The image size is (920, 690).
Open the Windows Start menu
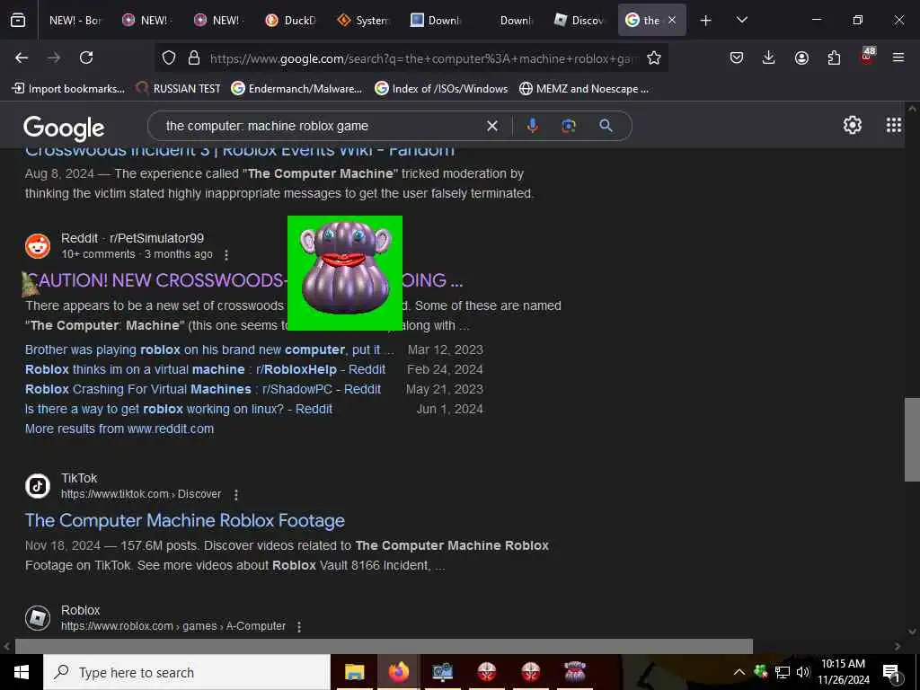click(22, 672)
